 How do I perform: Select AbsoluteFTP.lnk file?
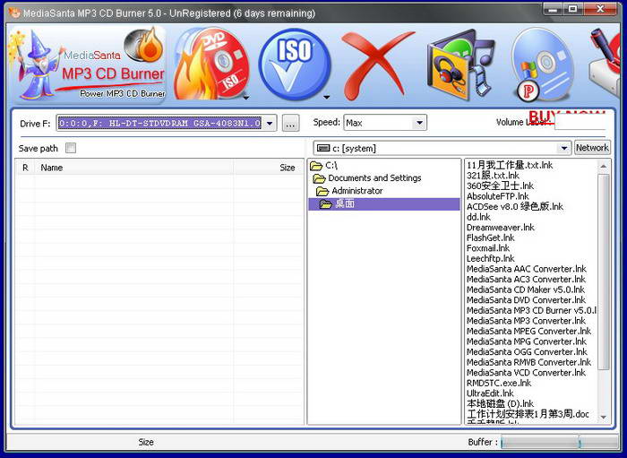[x=497, y=196]
